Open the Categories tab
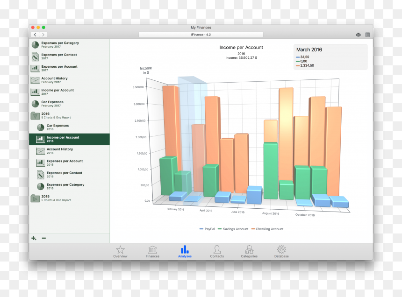The width and height of the screenshot is (402, 297). click(x=249, y=252)
